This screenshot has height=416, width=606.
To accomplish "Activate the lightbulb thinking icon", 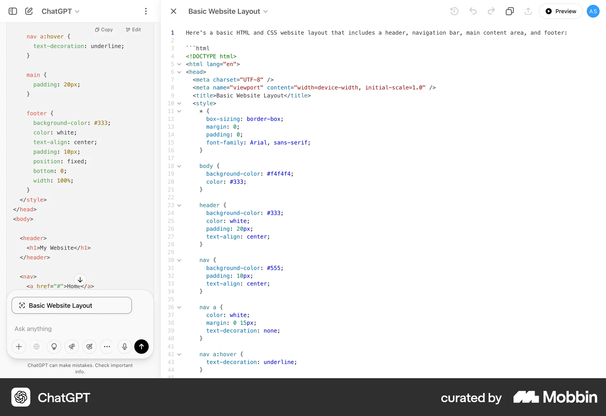I will pos(54,347).
